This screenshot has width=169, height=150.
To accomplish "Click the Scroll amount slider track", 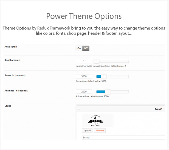I will [114, 61].
